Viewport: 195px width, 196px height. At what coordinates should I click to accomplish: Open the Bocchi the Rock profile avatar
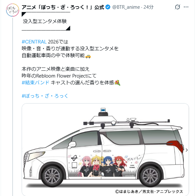13,10
